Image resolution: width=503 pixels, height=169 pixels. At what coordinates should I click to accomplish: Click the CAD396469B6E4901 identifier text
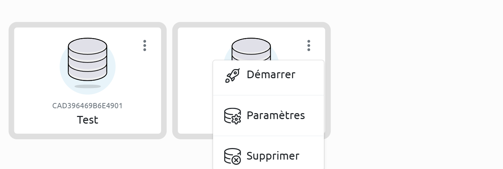point(87,106)
